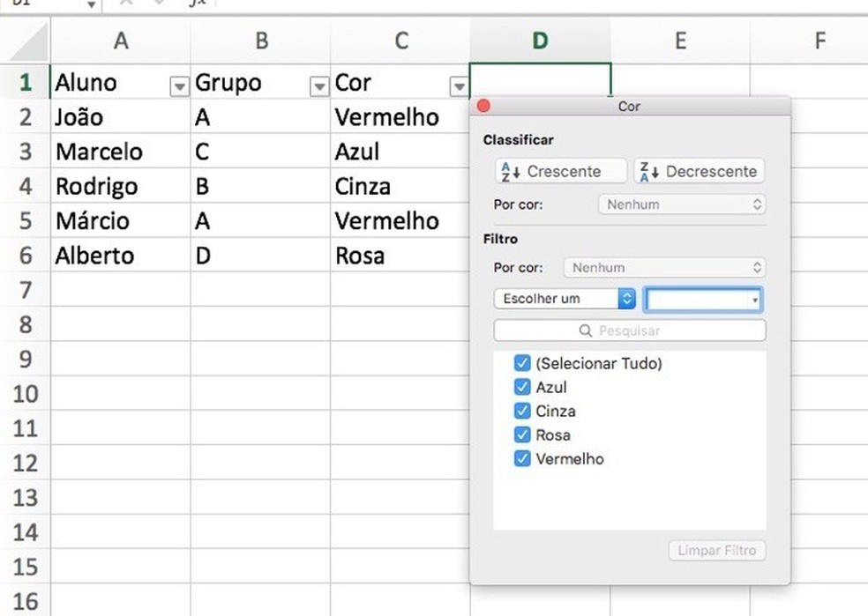Open the filter arrow on the Grupo column

coord(319,85)
